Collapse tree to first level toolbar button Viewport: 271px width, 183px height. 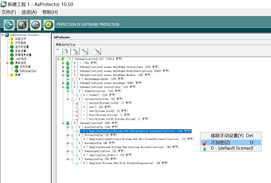pos(59,52)
